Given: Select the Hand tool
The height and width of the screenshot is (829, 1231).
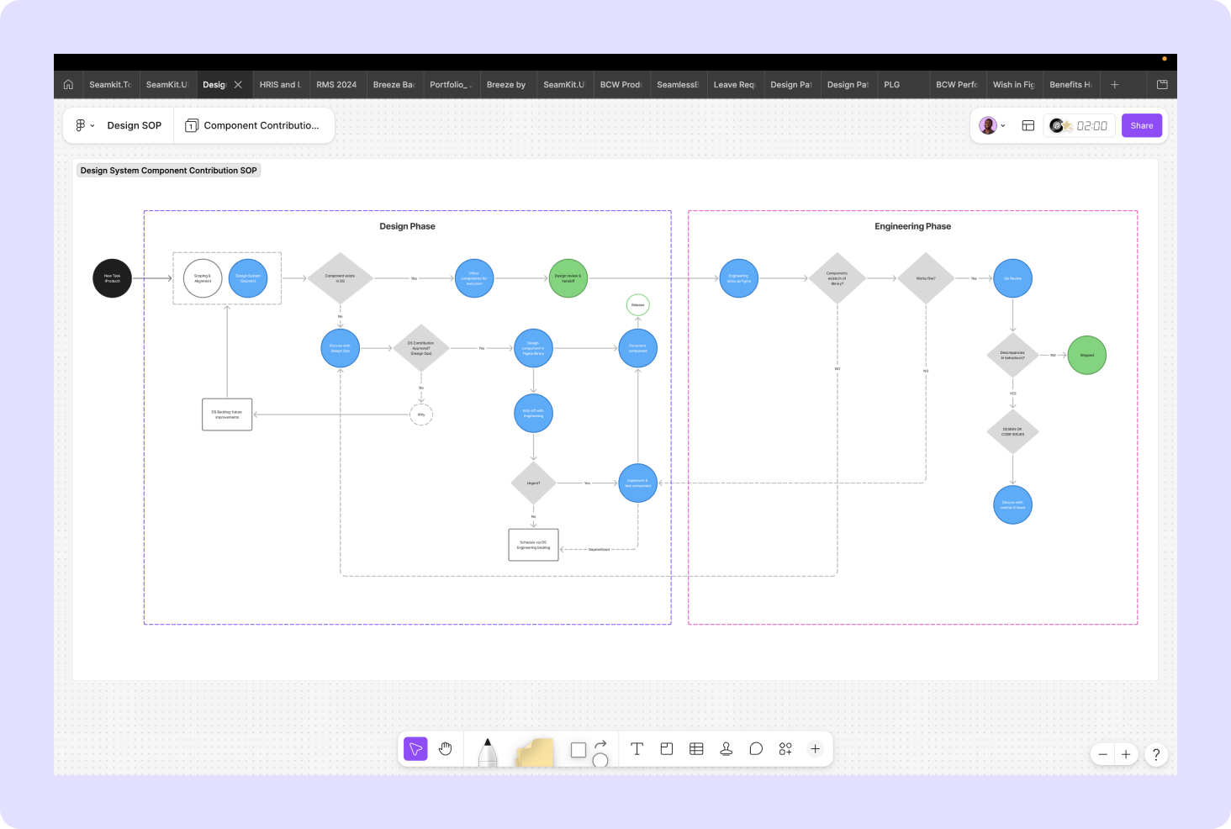Looking at the screenshot, I should tap(446, 749).
